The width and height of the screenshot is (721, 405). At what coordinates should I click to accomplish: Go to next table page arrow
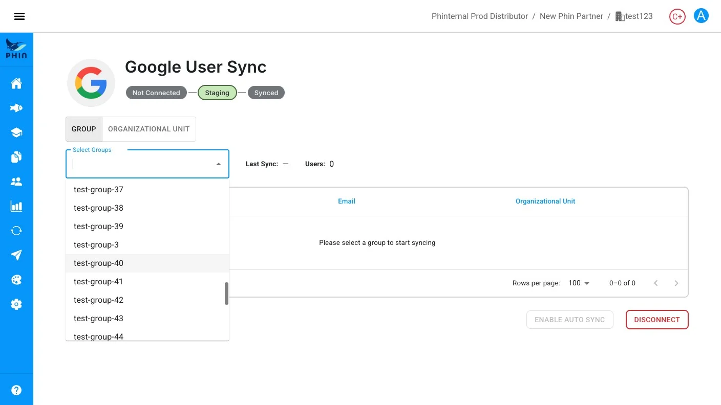tap(676, 283)
